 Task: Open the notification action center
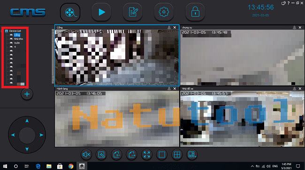[298, 166]
